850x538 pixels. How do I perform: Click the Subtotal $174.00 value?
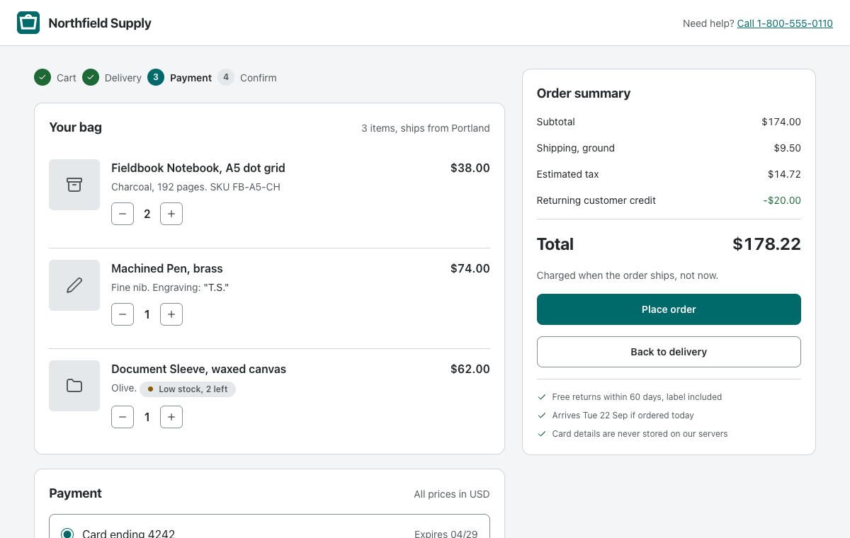(781, 122)
